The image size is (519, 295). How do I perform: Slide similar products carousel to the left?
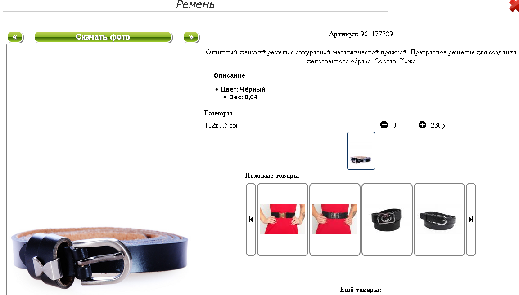251,220
